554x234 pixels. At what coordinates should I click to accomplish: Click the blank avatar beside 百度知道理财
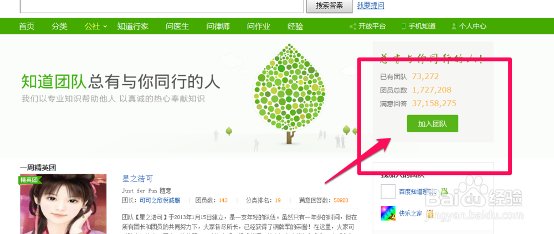(388, 191)
